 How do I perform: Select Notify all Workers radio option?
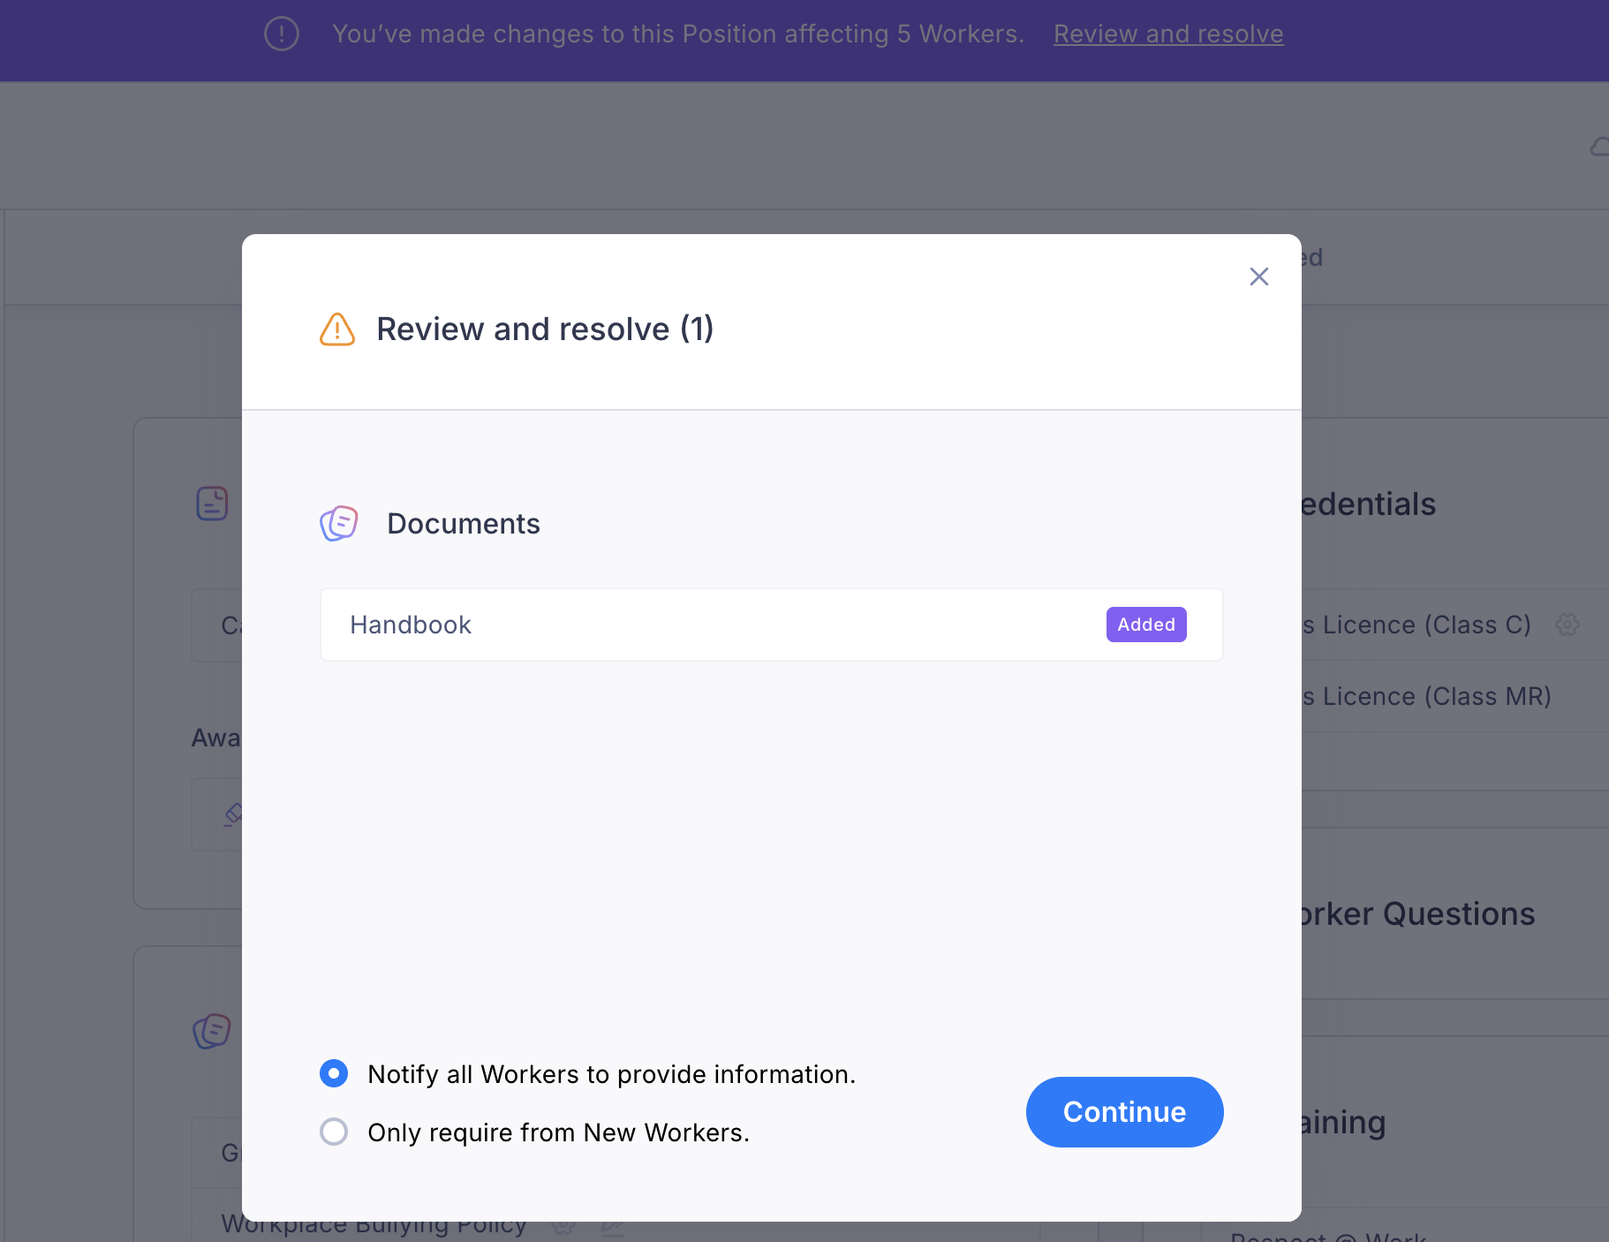[x=334, y=1073]
